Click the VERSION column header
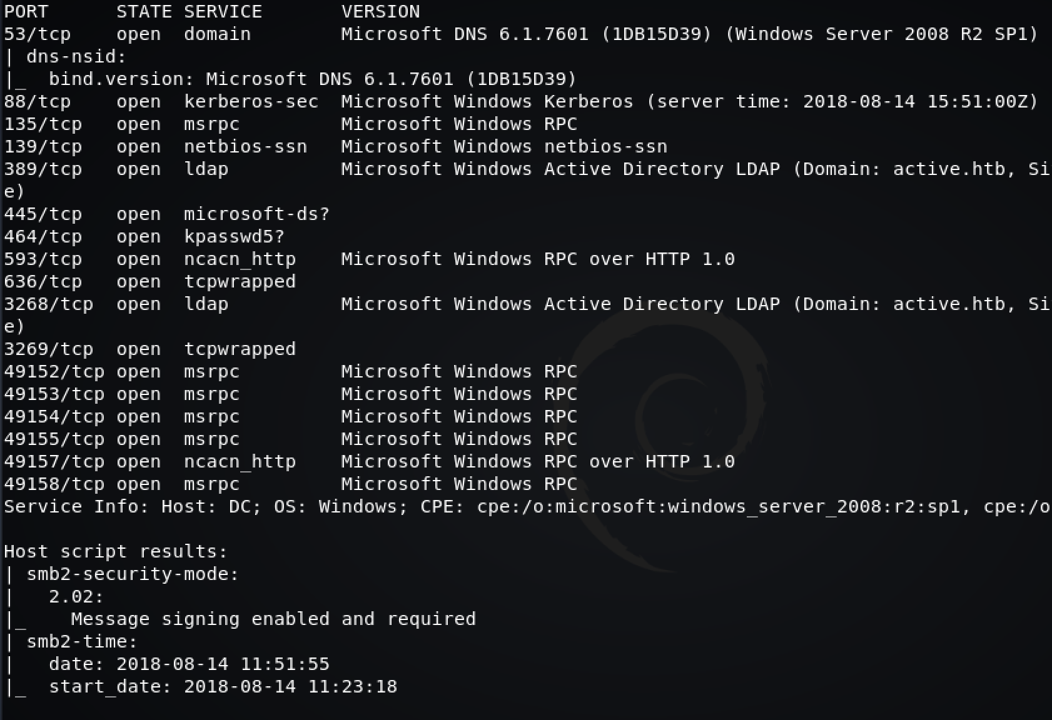This screenshot has height=720, width=1052. [380, 12]
